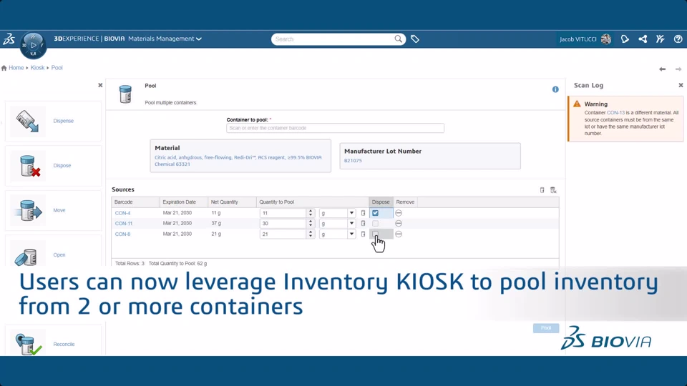Click Quantity to Pool column header
Image resolution: width=687 pixels, height=386 pixels.
pos(313,202)
